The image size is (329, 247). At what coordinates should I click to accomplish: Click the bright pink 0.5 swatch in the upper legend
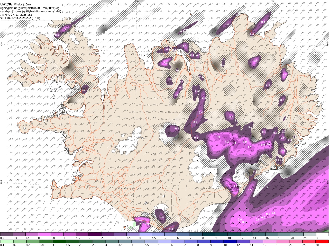(x=44, y=234)
